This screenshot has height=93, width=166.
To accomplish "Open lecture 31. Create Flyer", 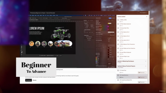I will 123,70.
